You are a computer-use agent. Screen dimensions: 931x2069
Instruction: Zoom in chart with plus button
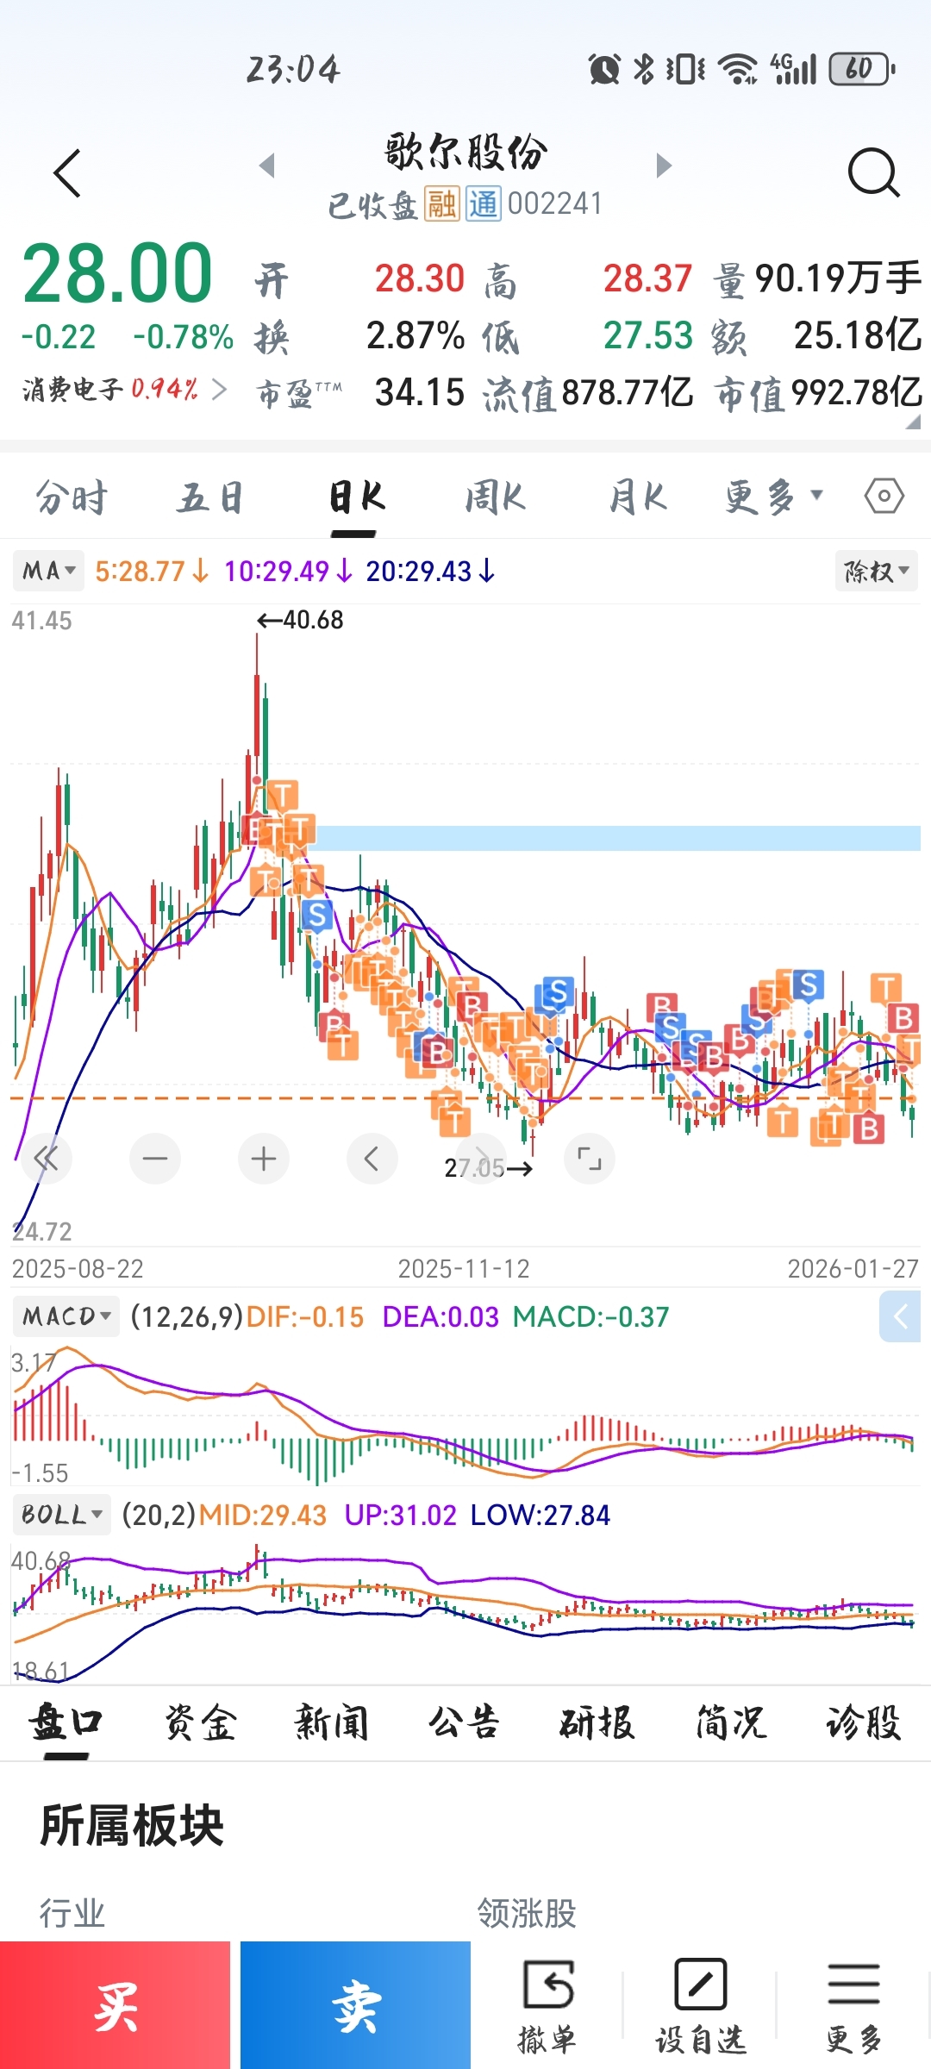click(x=264, y=1159)
